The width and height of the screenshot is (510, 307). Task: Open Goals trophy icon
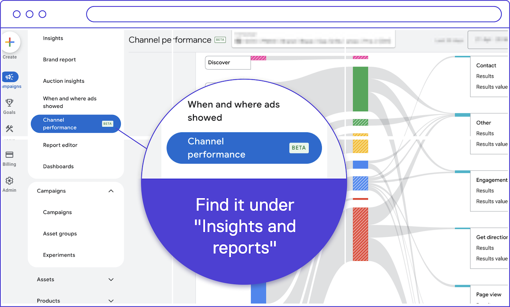click(x=9, y=103)
